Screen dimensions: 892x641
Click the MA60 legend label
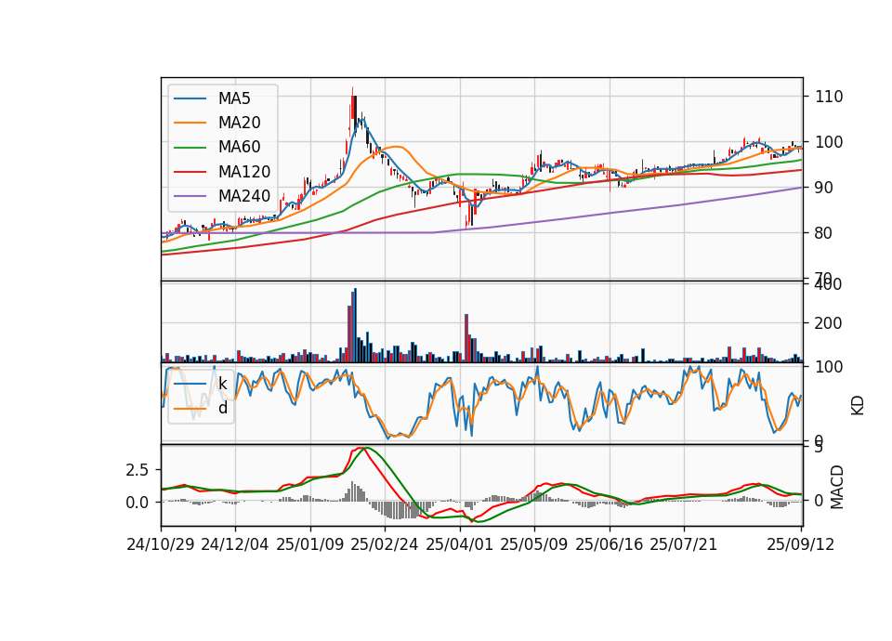[239, 148]
